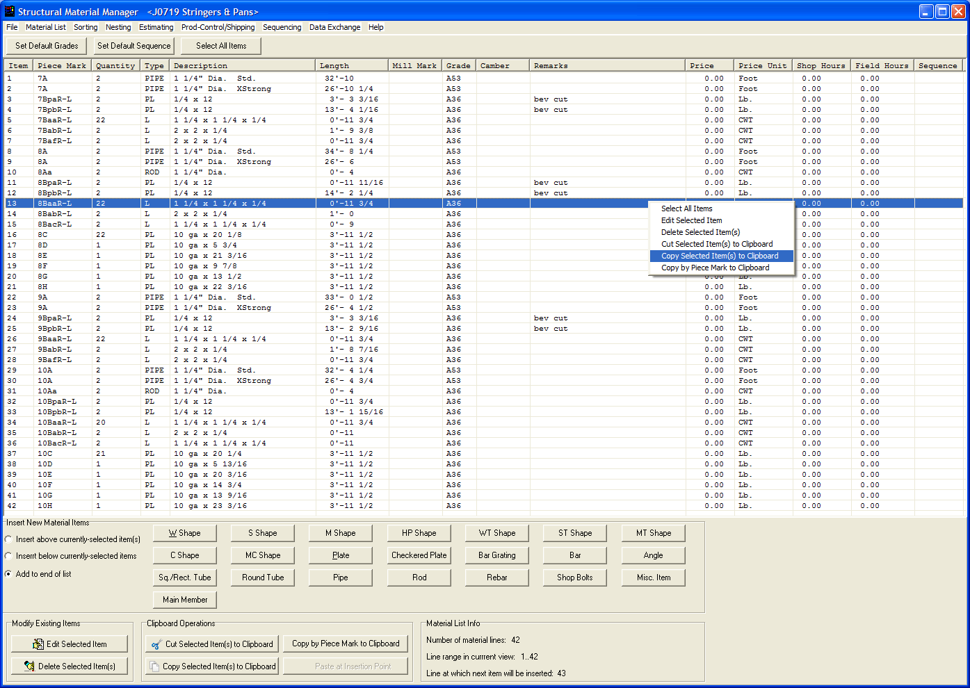Image resolution: width=970 pixels, height=688 pixels.
Task: Click the Description column header
Action: pos(242,65)
